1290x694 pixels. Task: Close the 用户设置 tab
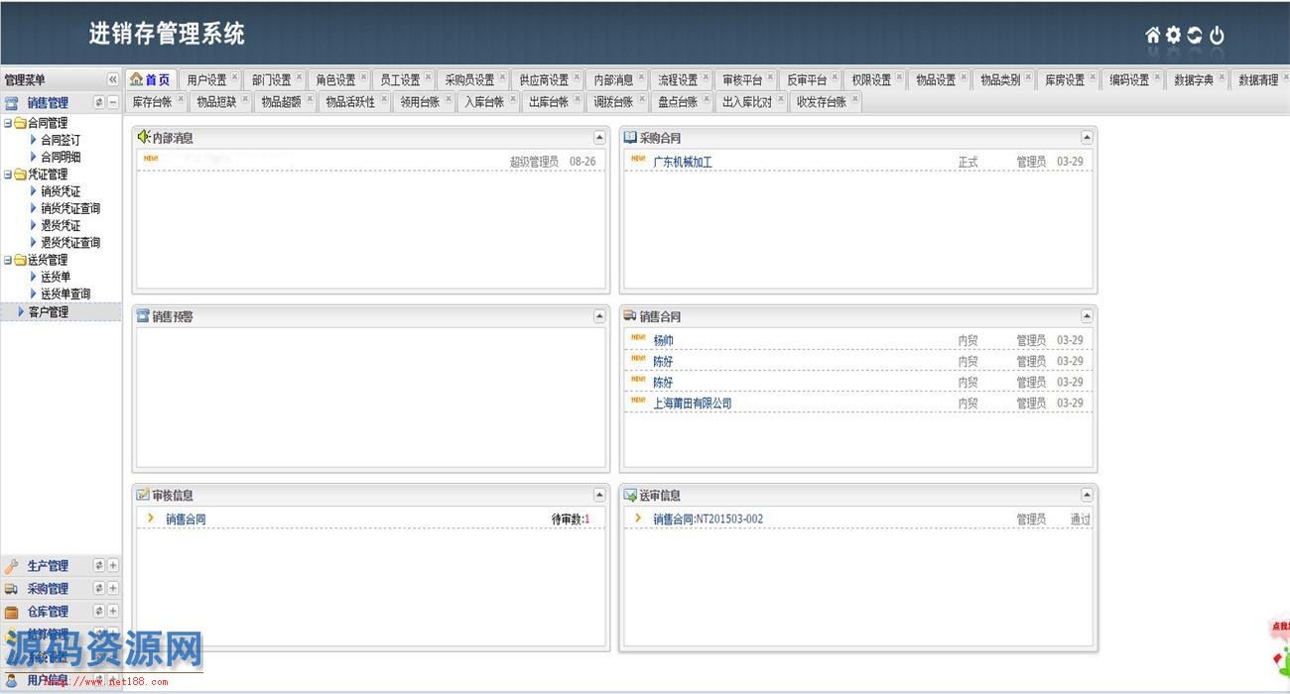pos(234,77)
